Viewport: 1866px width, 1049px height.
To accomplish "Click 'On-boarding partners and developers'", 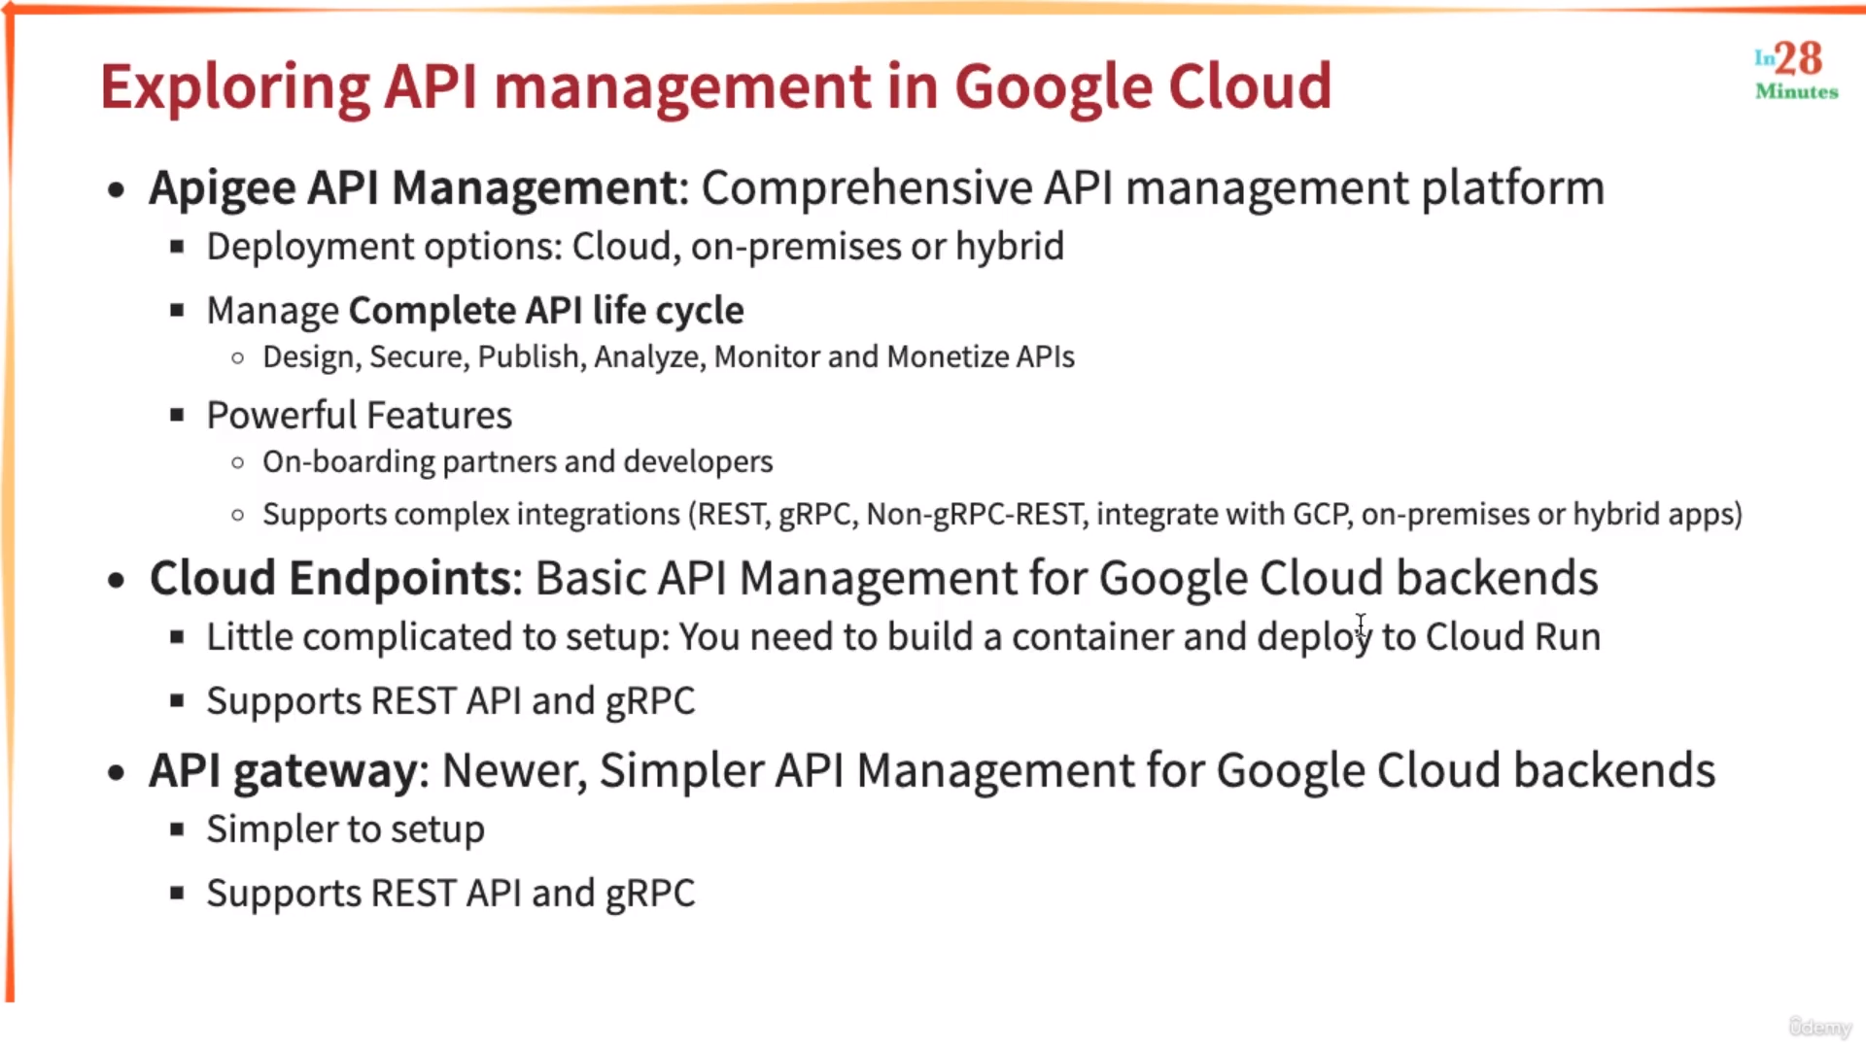I will click(x=518, y=461).
